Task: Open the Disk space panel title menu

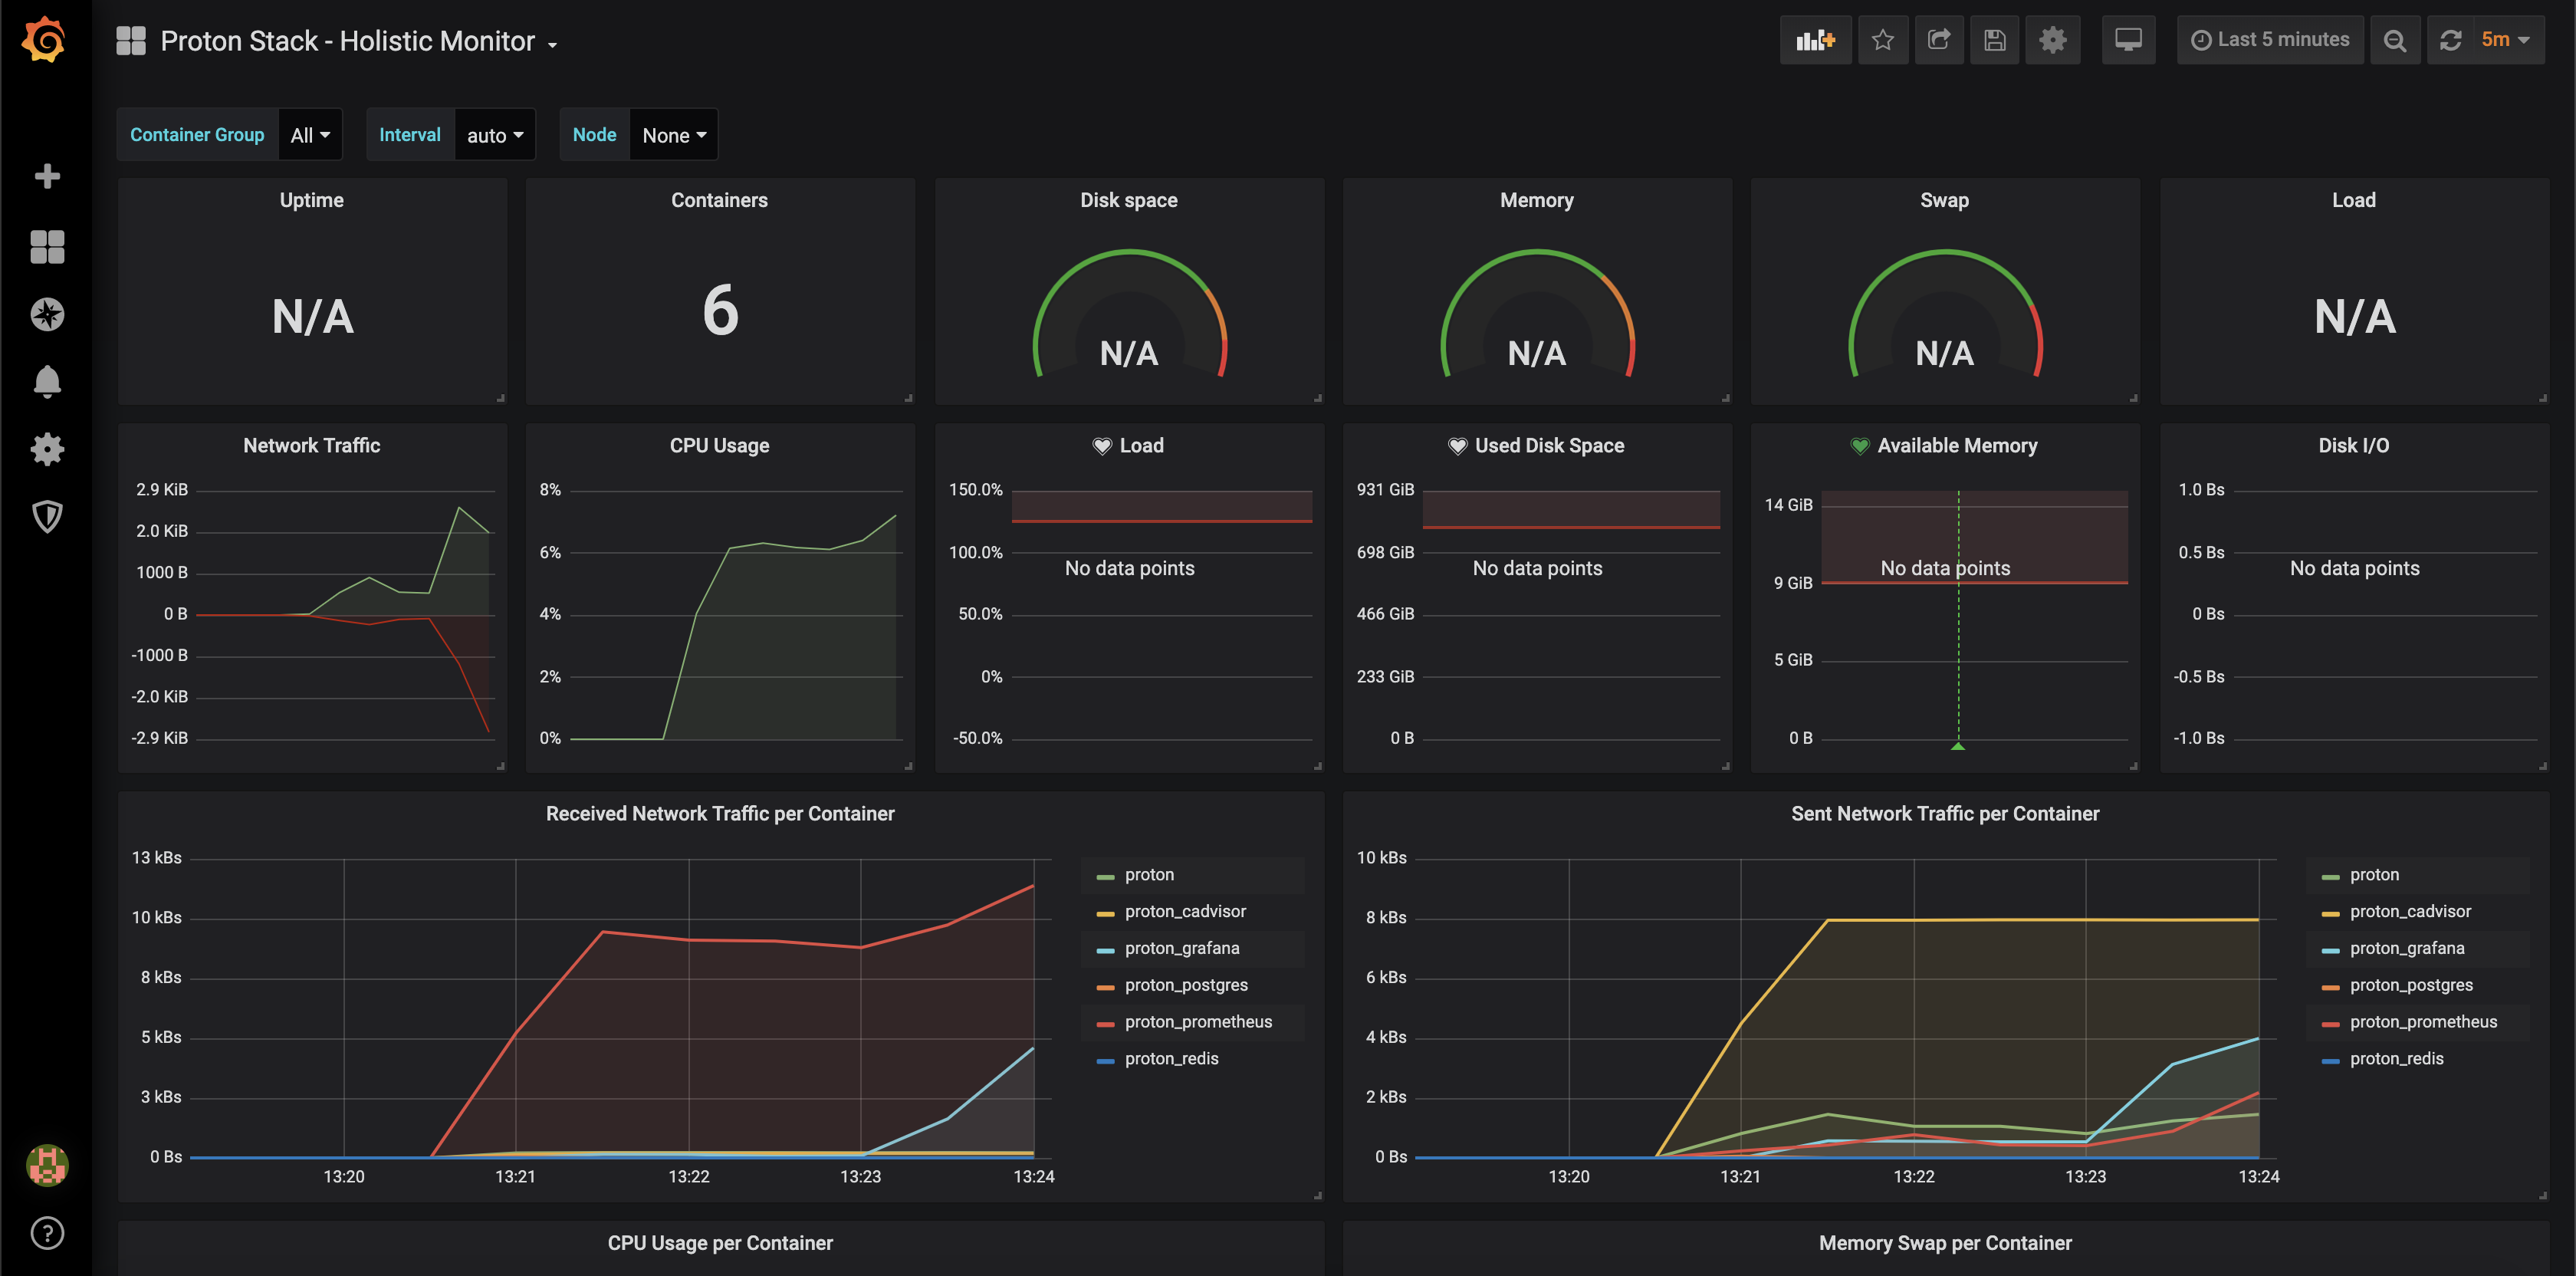Action: pos(1129,200)
